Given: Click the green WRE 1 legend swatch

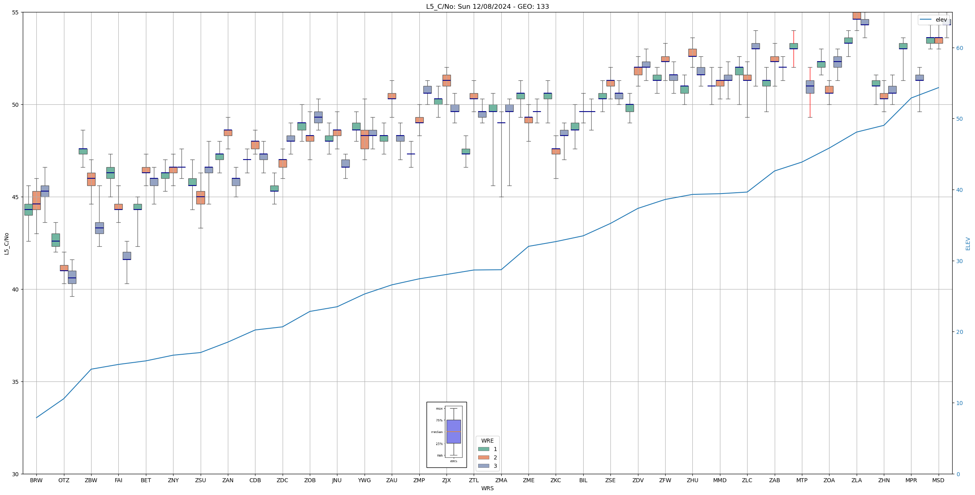Looking at the screenshot, I should [x=483, y=449].
